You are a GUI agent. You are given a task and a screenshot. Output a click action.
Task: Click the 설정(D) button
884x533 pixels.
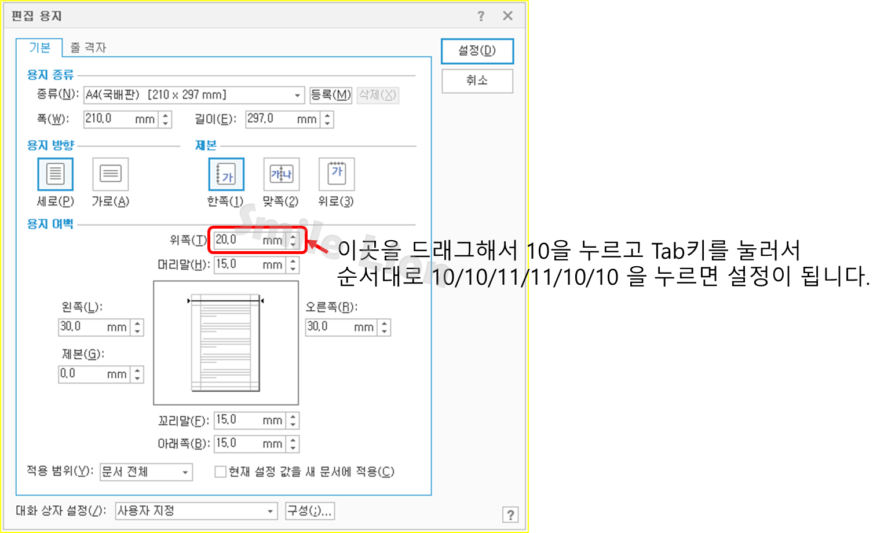click(477, 51)
